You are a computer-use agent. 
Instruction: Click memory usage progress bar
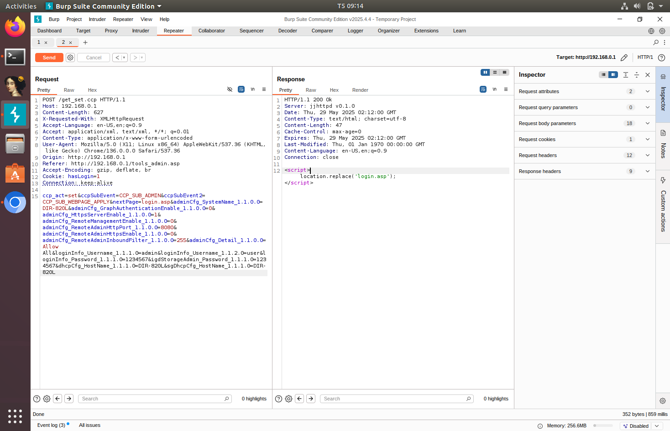pos(603,426)
